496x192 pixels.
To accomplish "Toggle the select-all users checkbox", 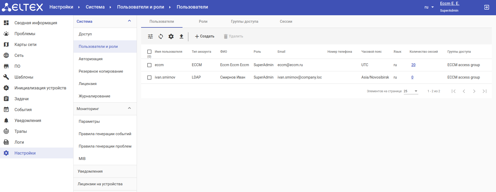I will pyautogui.click(x=149, y=52).
